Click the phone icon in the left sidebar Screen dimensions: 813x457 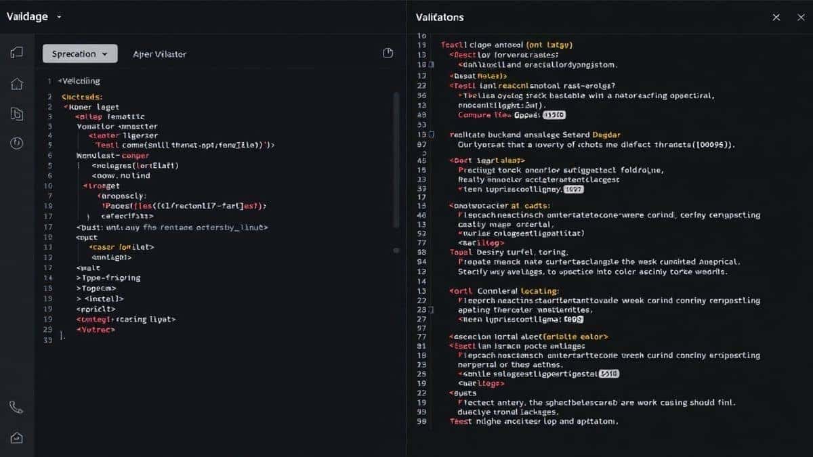17,407
